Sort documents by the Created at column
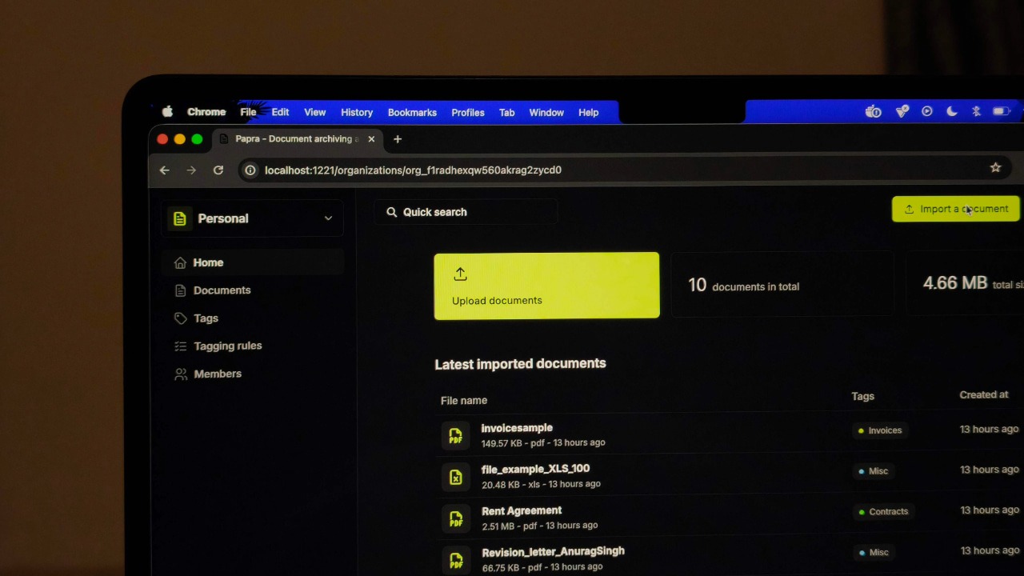Image resolution: width=1024 pixels, height=576 pixels. click(984, 394)
